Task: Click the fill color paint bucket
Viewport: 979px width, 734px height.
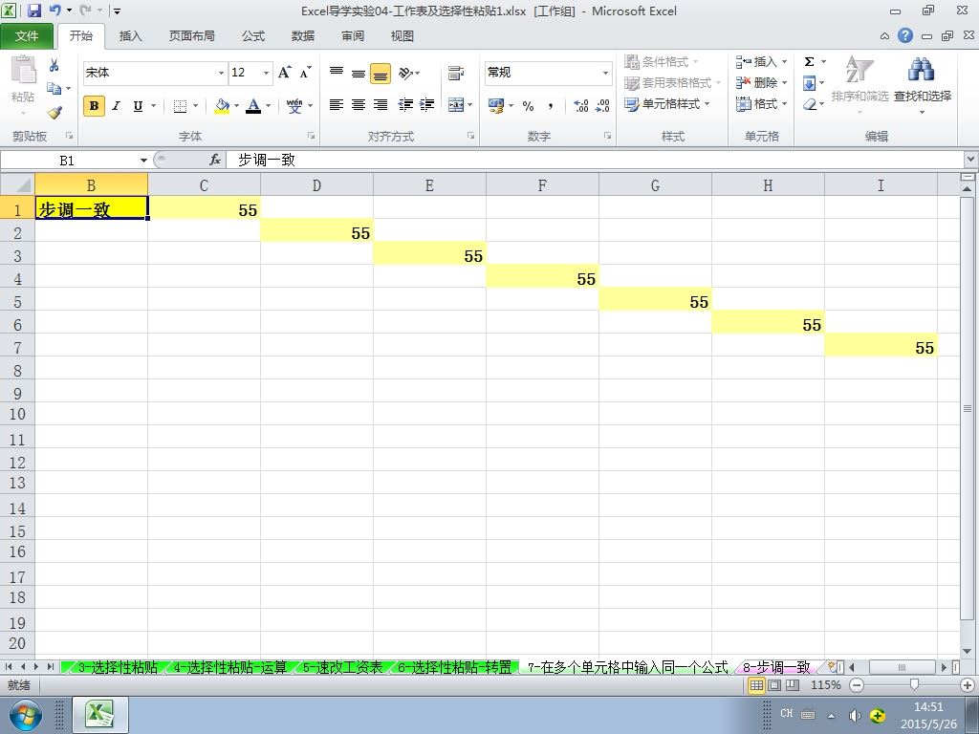Action: [222, 105]
